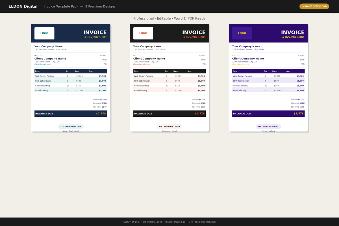Click the 'Tax (8%) $578' line on purple invoice
The image size is (339, 226).
click(298, 107)
